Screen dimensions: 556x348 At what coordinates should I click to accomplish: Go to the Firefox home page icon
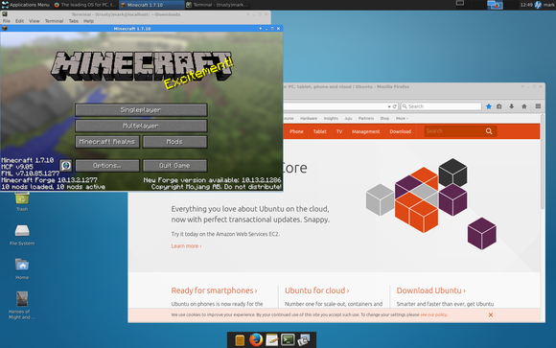(524, 106)
